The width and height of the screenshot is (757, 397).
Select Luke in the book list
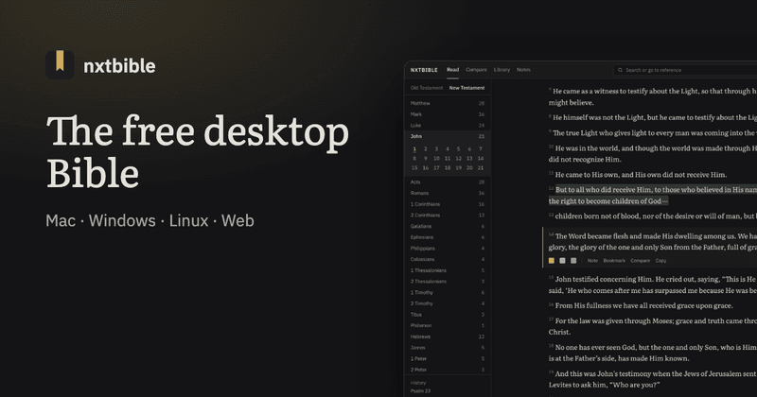coord(447,126)
